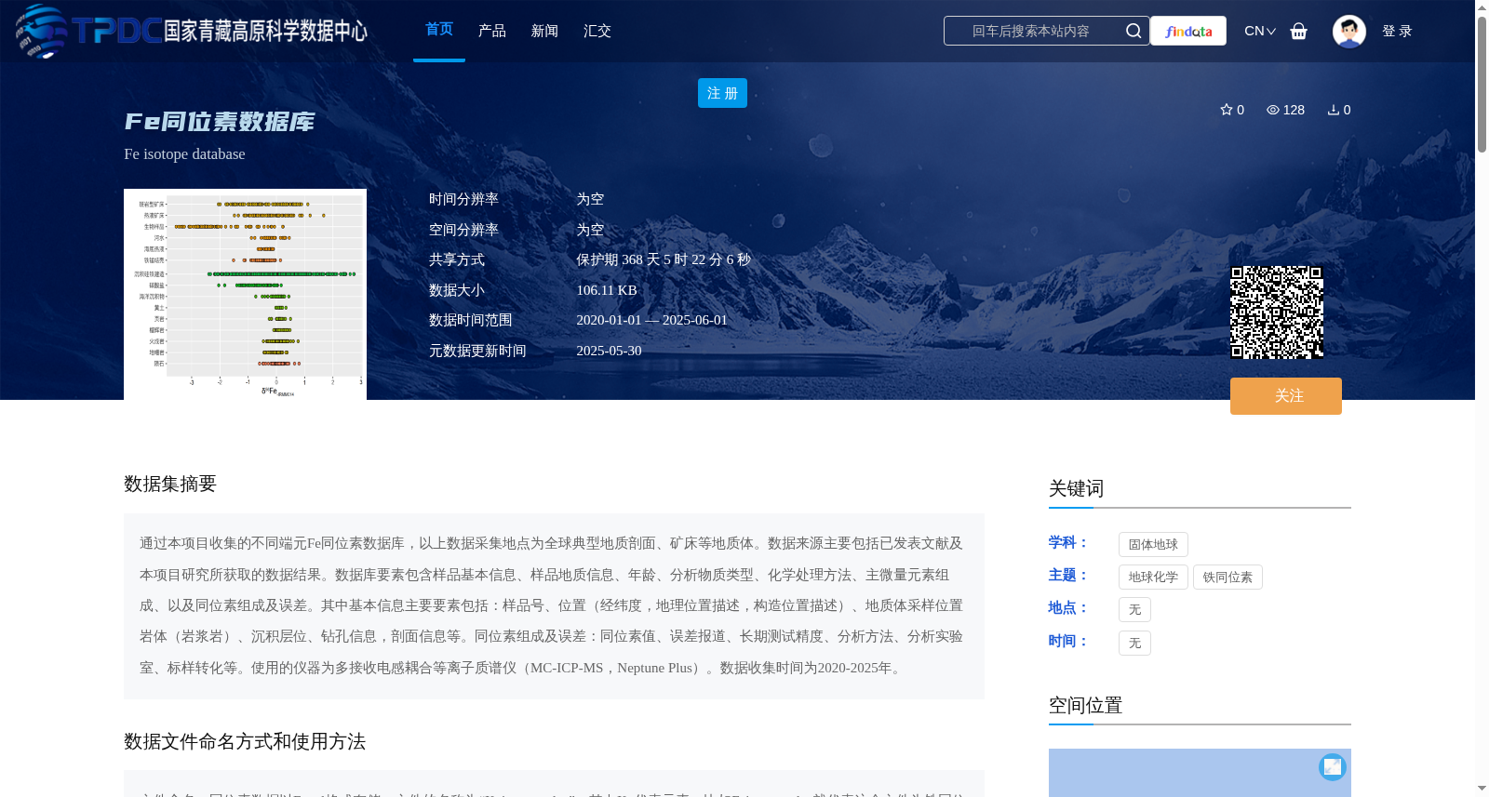Click the TPDC globe logo
1489x797 pixels.
41,31
